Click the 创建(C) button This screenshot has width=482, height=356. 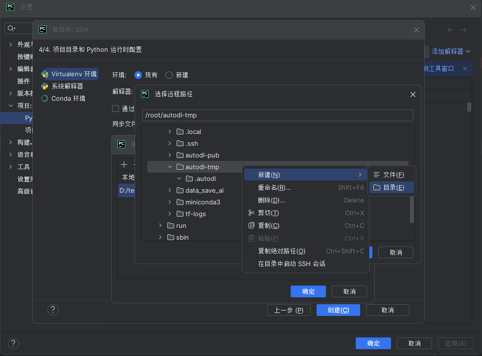(338, 310)
